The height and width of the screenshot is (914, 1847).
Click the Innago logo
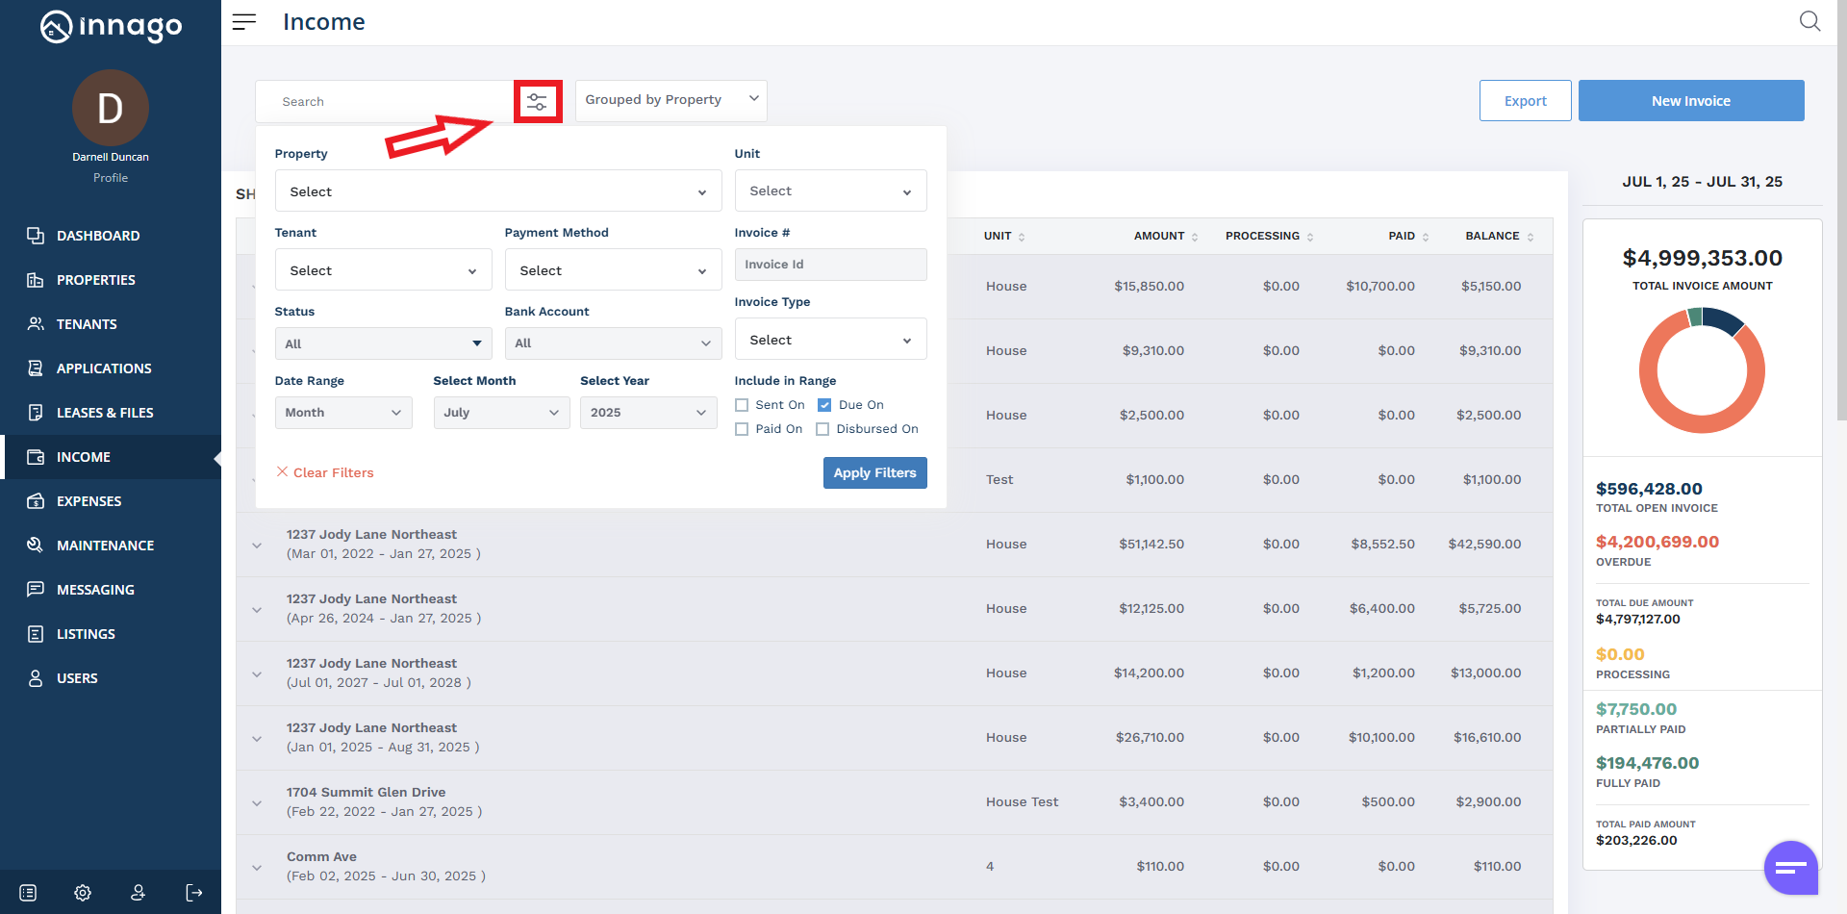coord(111,27)
